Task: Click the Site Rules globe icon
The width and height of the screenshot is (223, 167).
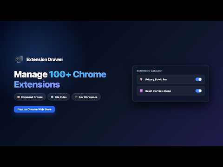Action: (52, 97)
